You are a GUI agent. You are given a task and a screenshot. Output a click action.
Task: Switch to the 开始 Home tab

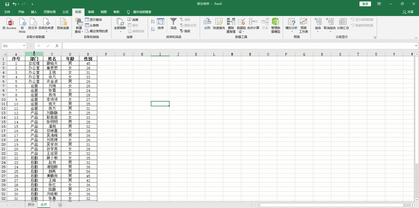21,12
